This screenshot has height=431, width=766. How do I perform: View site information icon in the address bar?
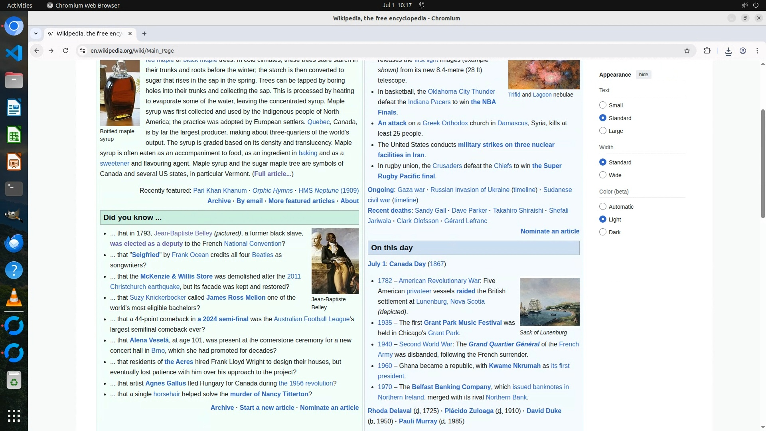click(82, 51)
